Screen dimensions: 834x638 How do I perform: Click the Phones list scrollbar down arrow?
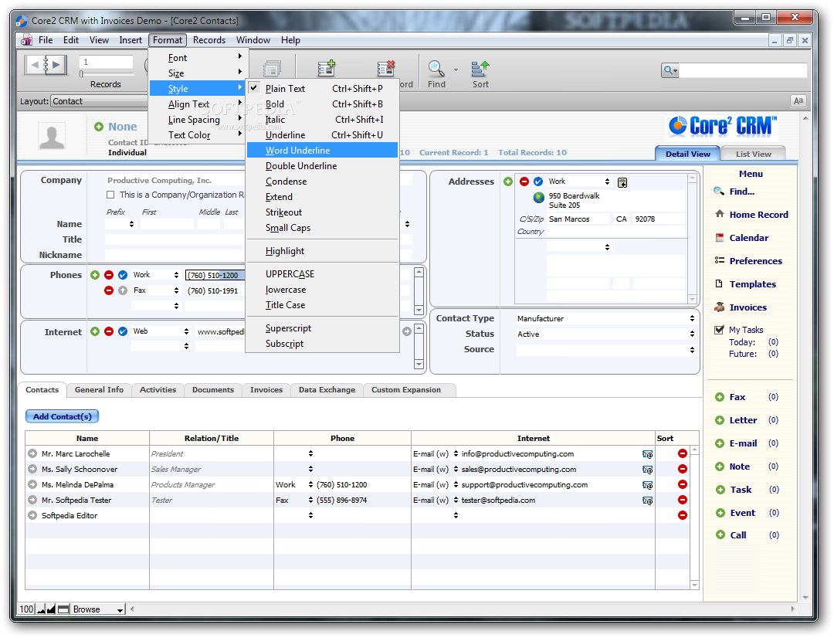pos(419,311)
